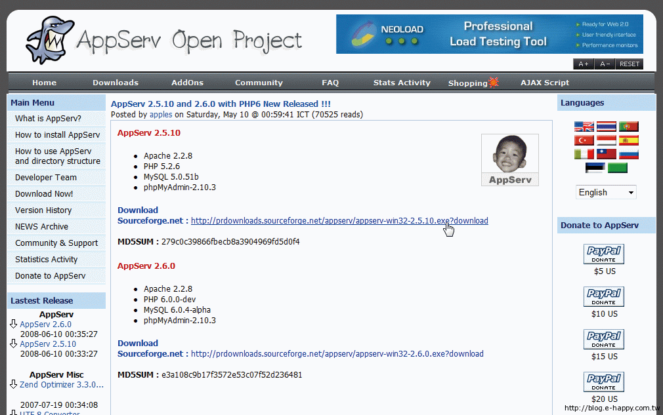
Task: Open Zend Optimizer 3.3.0 link
Action: (62, 385)
